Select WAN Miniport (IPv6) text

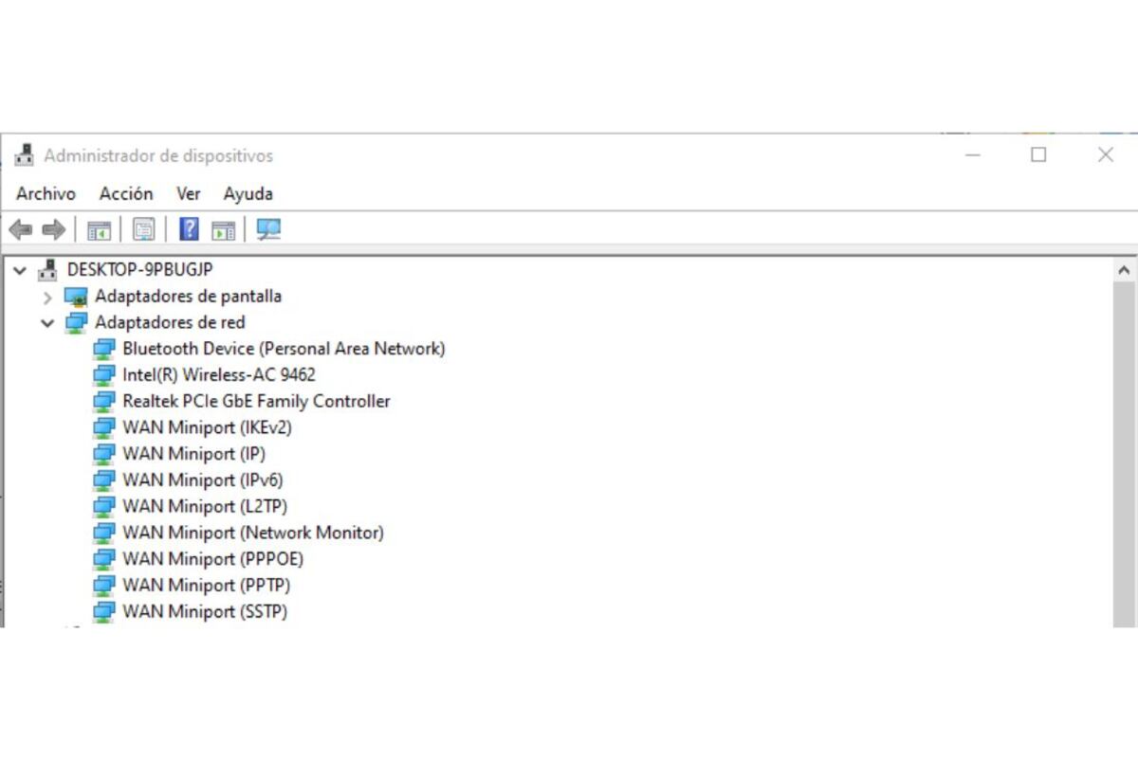pyautogui.click(x=203, y=480)
